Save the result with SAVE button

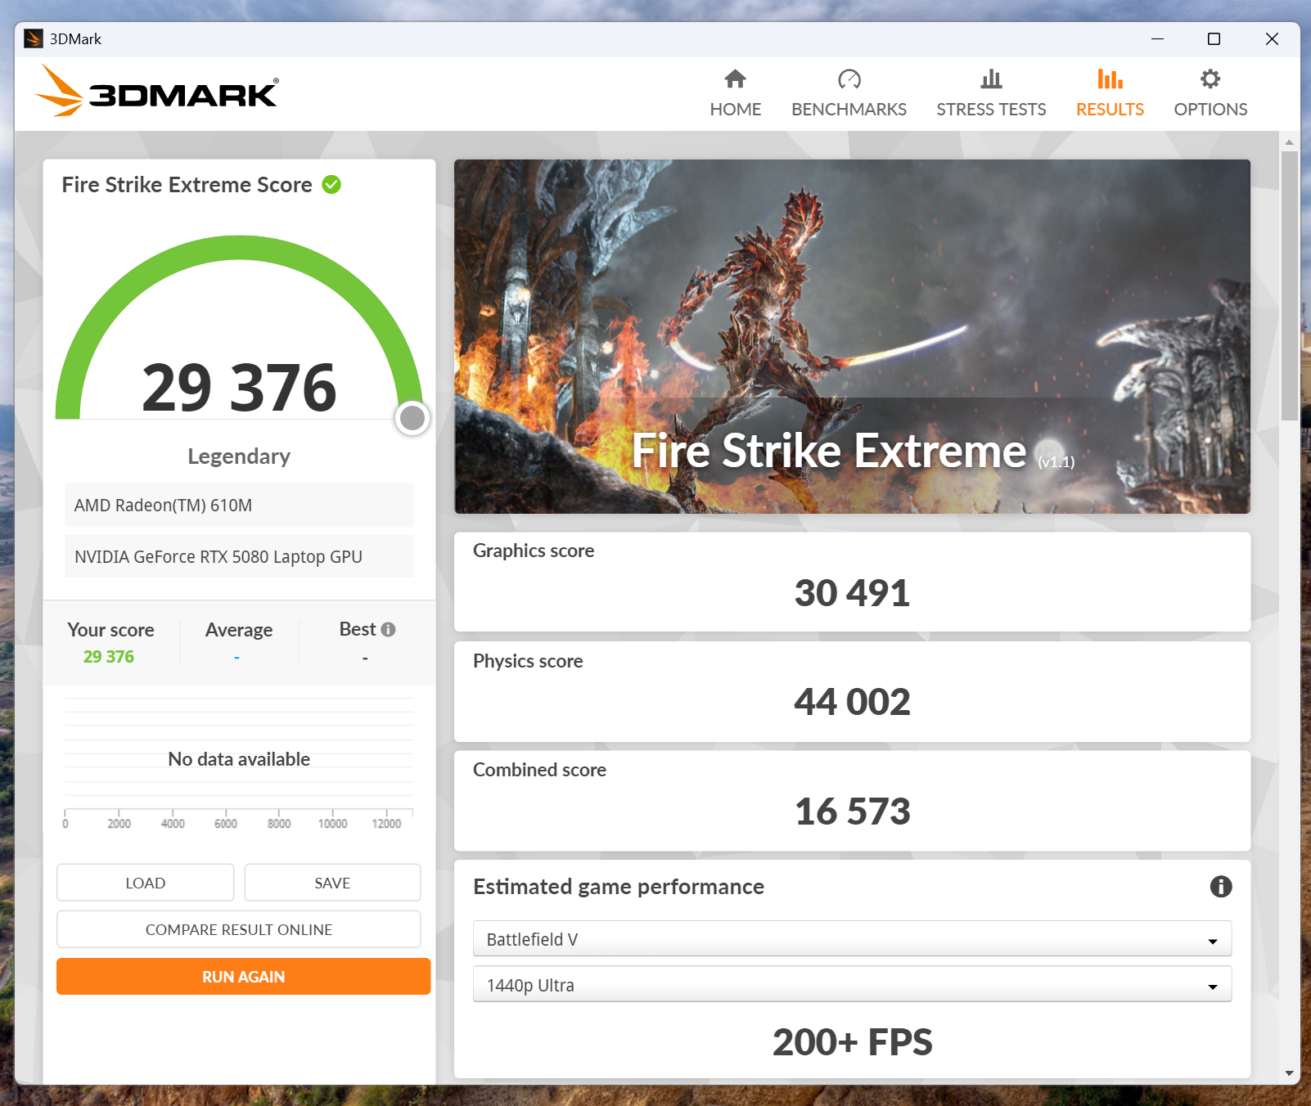coord(332,883)
